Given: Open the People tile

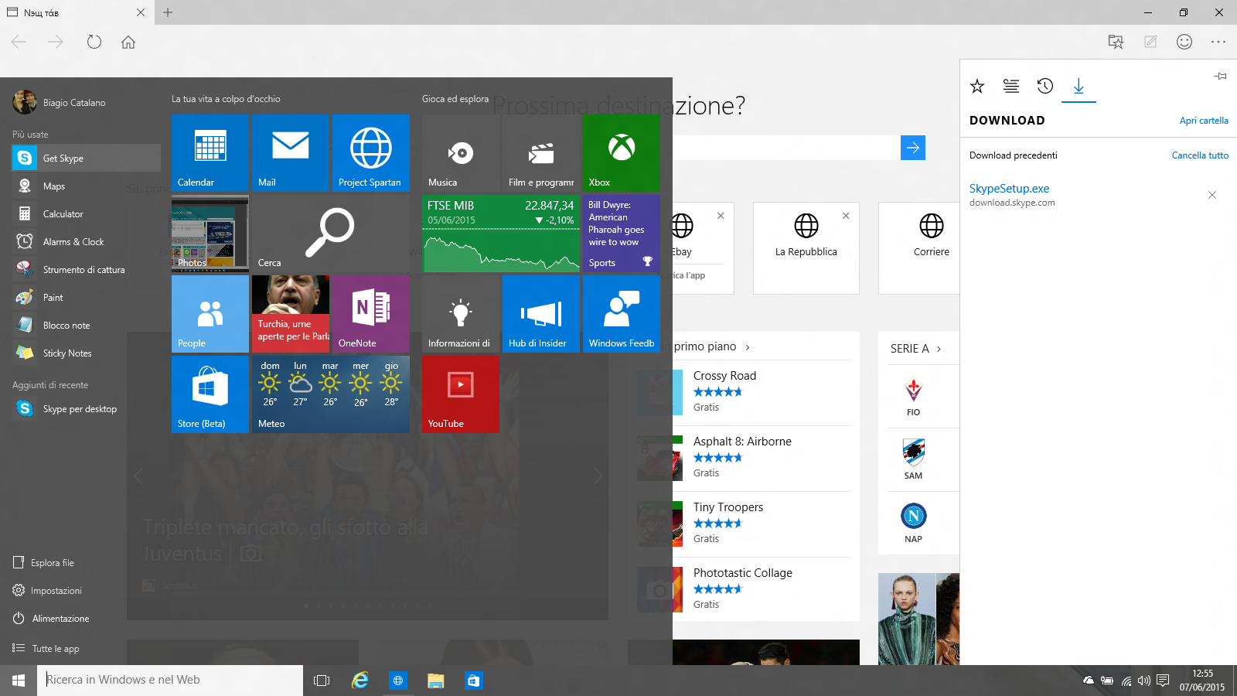Looking at the screenshot, I should (210, 313).
